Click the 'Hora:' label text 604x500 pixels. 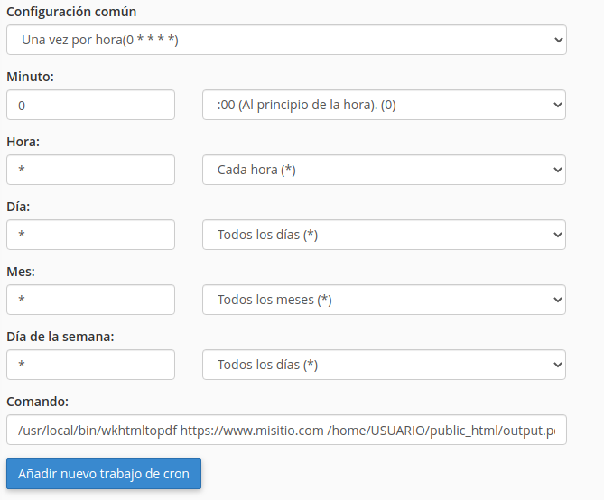[x=23, y=142]
